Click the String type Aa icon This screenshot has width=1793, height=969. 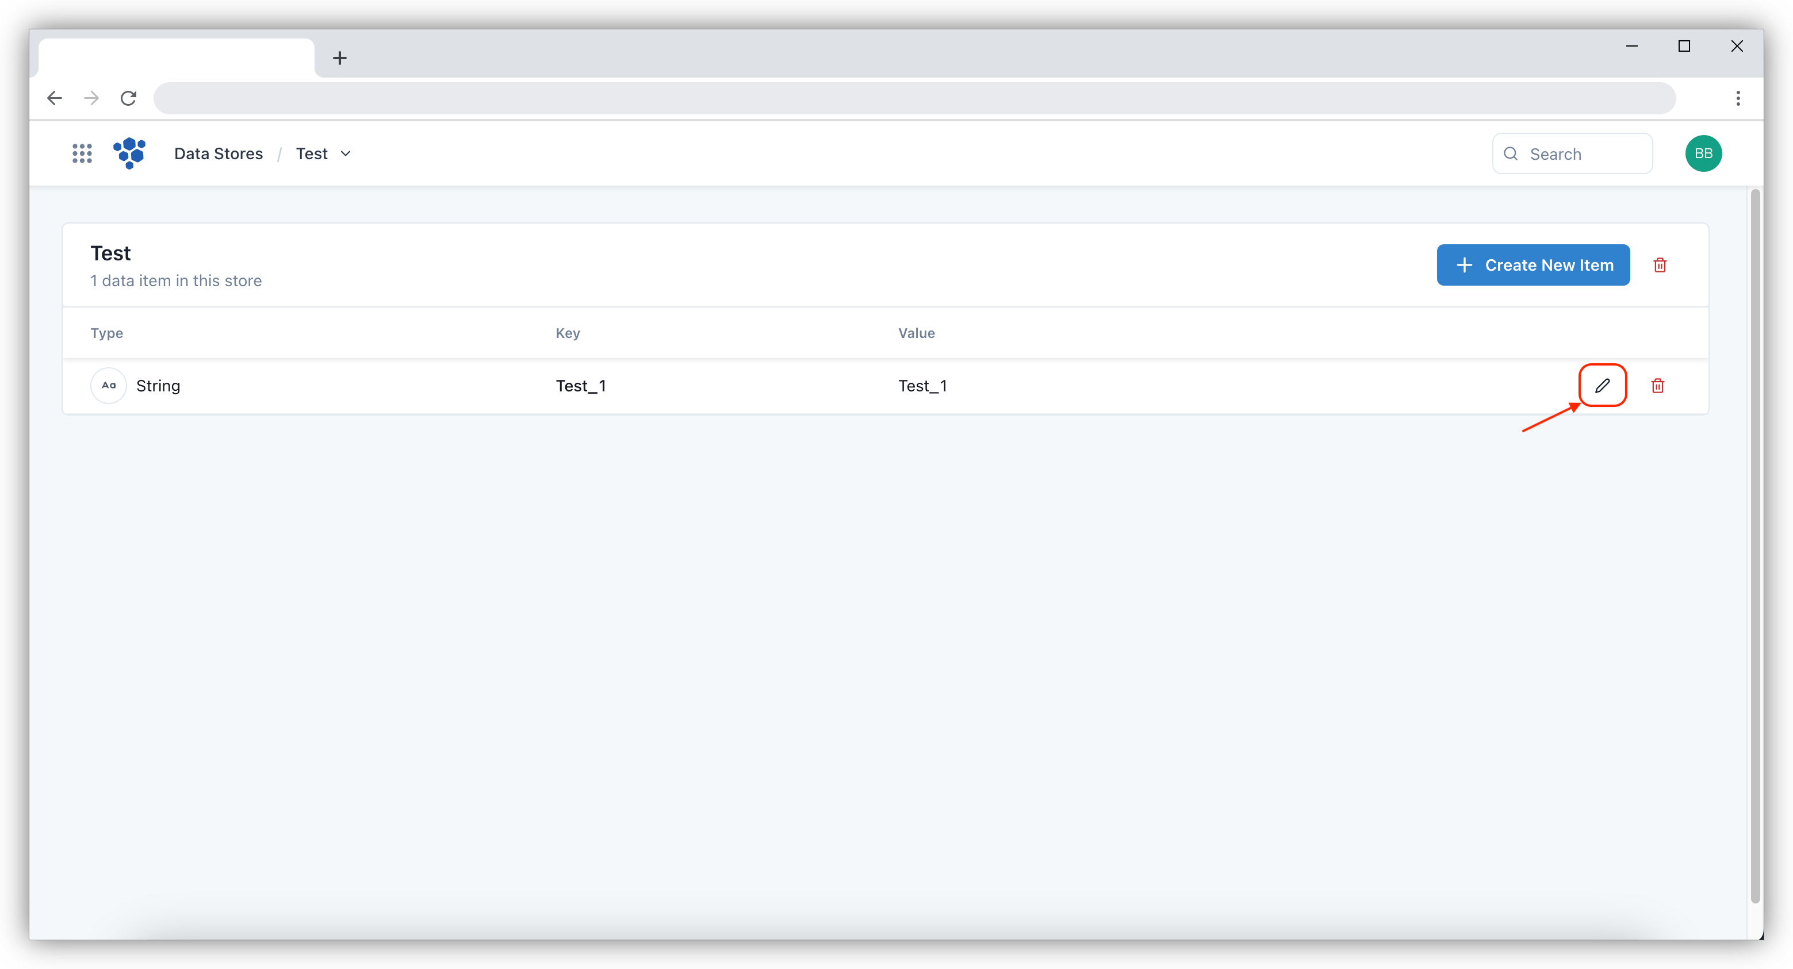tap(109, 386)
